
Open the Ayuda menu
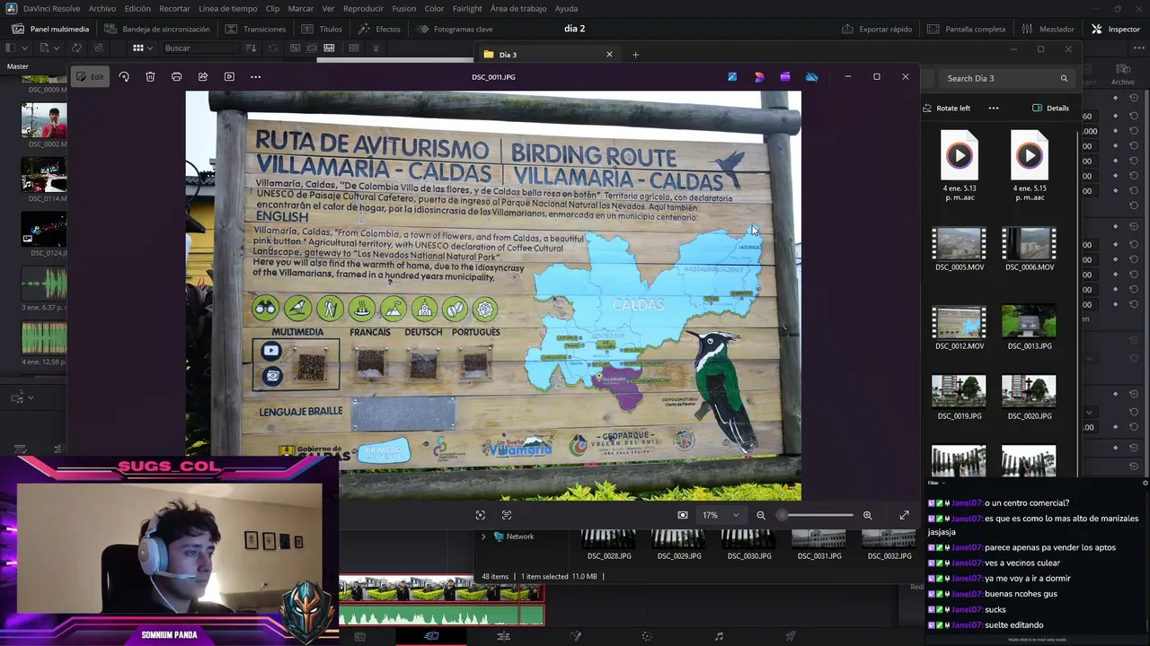point(567,8)
